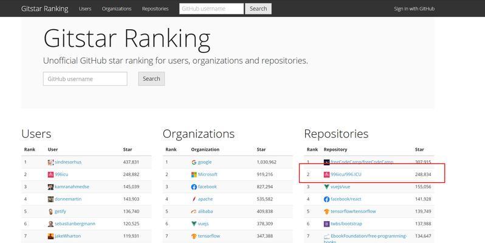This screenshot has height=243, width=485.
Task: Click the vuejs/vue repository logo
Action: tap(326, 187)
